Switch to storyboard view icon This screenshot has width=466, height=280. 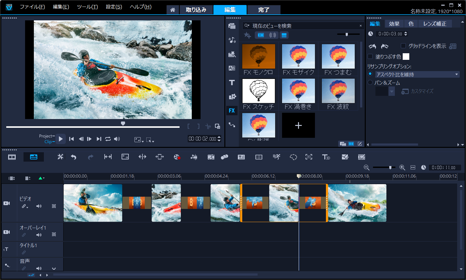[x=12, y=157]
